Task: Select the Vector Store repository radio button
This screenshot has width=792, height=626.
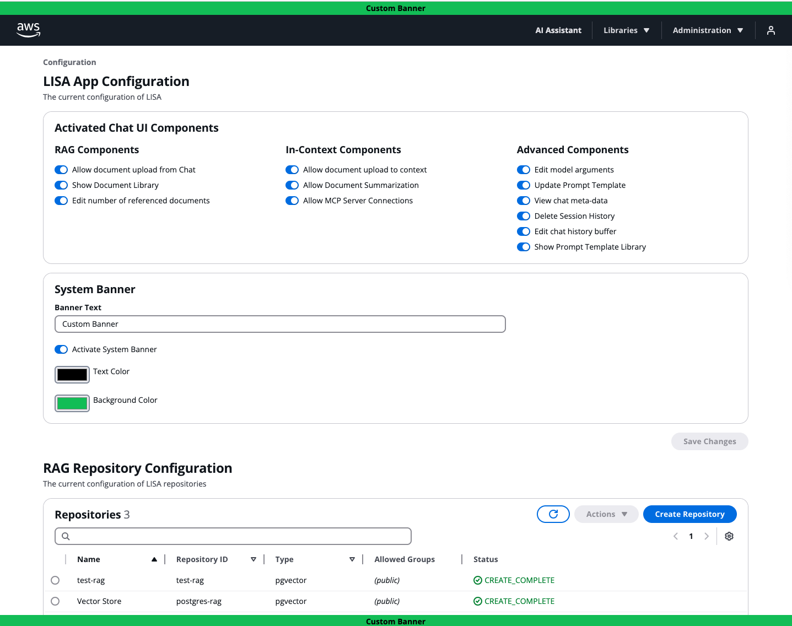Action: [x=55, y=601]
